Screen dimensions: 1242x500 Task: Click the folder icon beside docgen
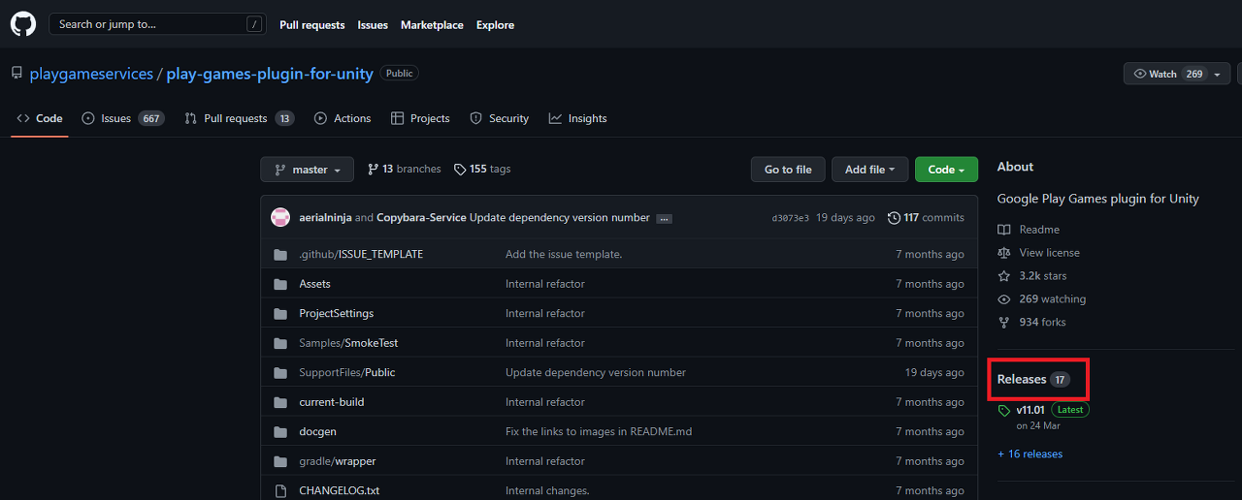280,432
